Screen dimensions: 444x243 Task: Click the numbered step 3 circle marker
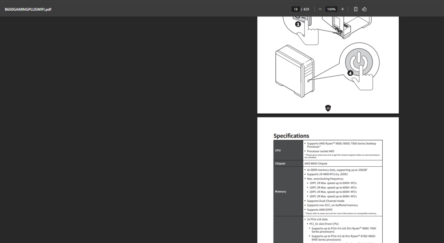(298, 24)
